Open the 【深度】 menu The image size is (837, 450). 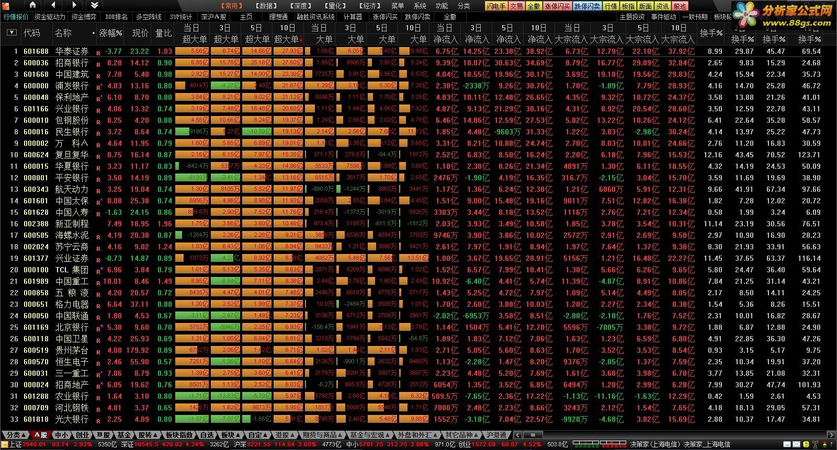point(301,6)
